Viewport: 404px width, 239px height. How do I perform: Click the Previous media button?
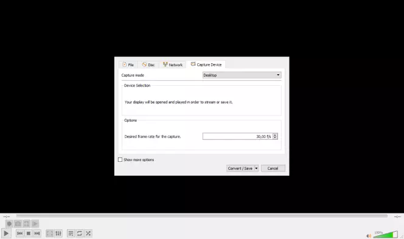tap(20, 234)
